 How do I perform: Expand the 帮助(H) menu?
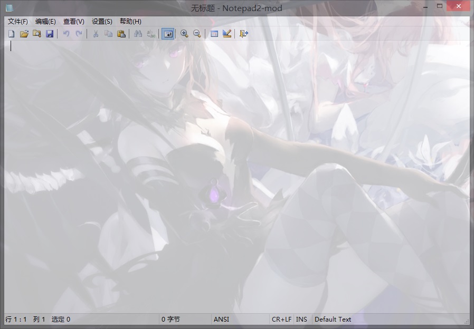[x=130, y=22]
